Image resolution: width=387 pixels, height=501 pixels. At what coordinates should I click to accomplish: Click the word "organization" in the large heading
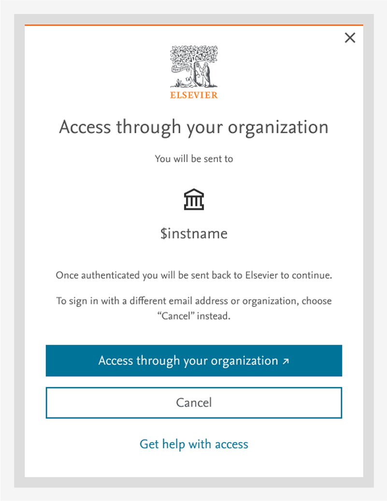278,127
